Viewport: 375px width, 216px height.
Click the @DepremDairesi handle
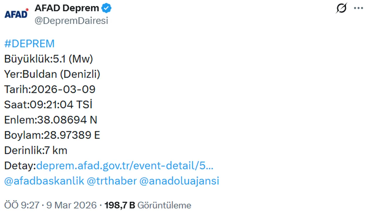coord(72,20)
